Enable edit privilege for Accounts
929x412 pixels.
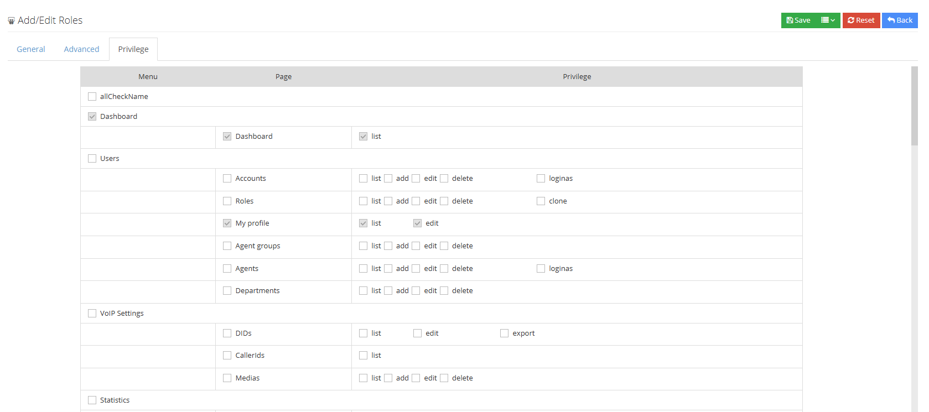pos(416,179)
